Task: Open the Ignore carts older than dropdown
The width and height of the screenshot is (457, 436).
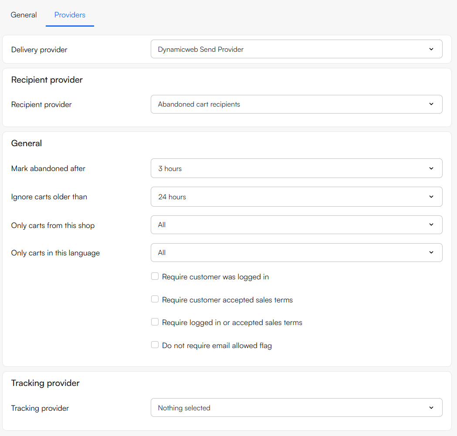Action: click(296, 197)
